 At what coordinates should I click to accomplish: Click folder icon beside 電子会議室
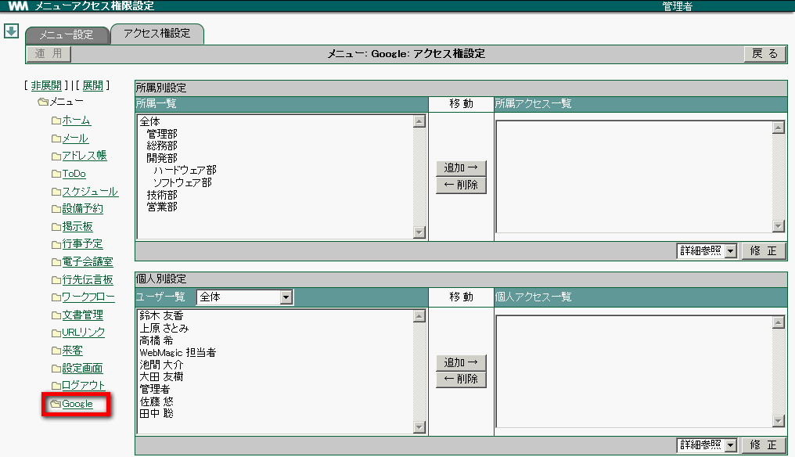point(56,262)
